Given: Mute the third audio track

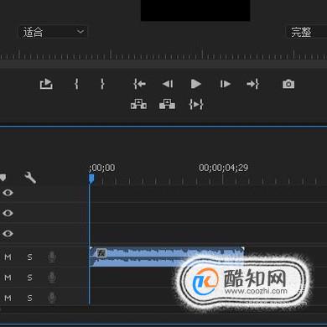Looking at the screenshot, I should pos(8,298).
